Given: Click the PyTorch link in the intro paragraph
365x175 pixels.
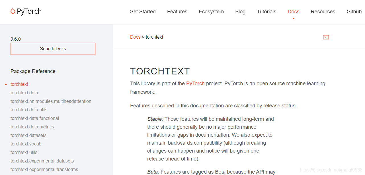Looking at the screenshot, I should 195,83.
